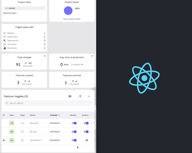Image resolution: width=192 pixels, height=153 pixels.
Task: Click the trend arrow in Features archived card
Action: (x=73, y=81)
